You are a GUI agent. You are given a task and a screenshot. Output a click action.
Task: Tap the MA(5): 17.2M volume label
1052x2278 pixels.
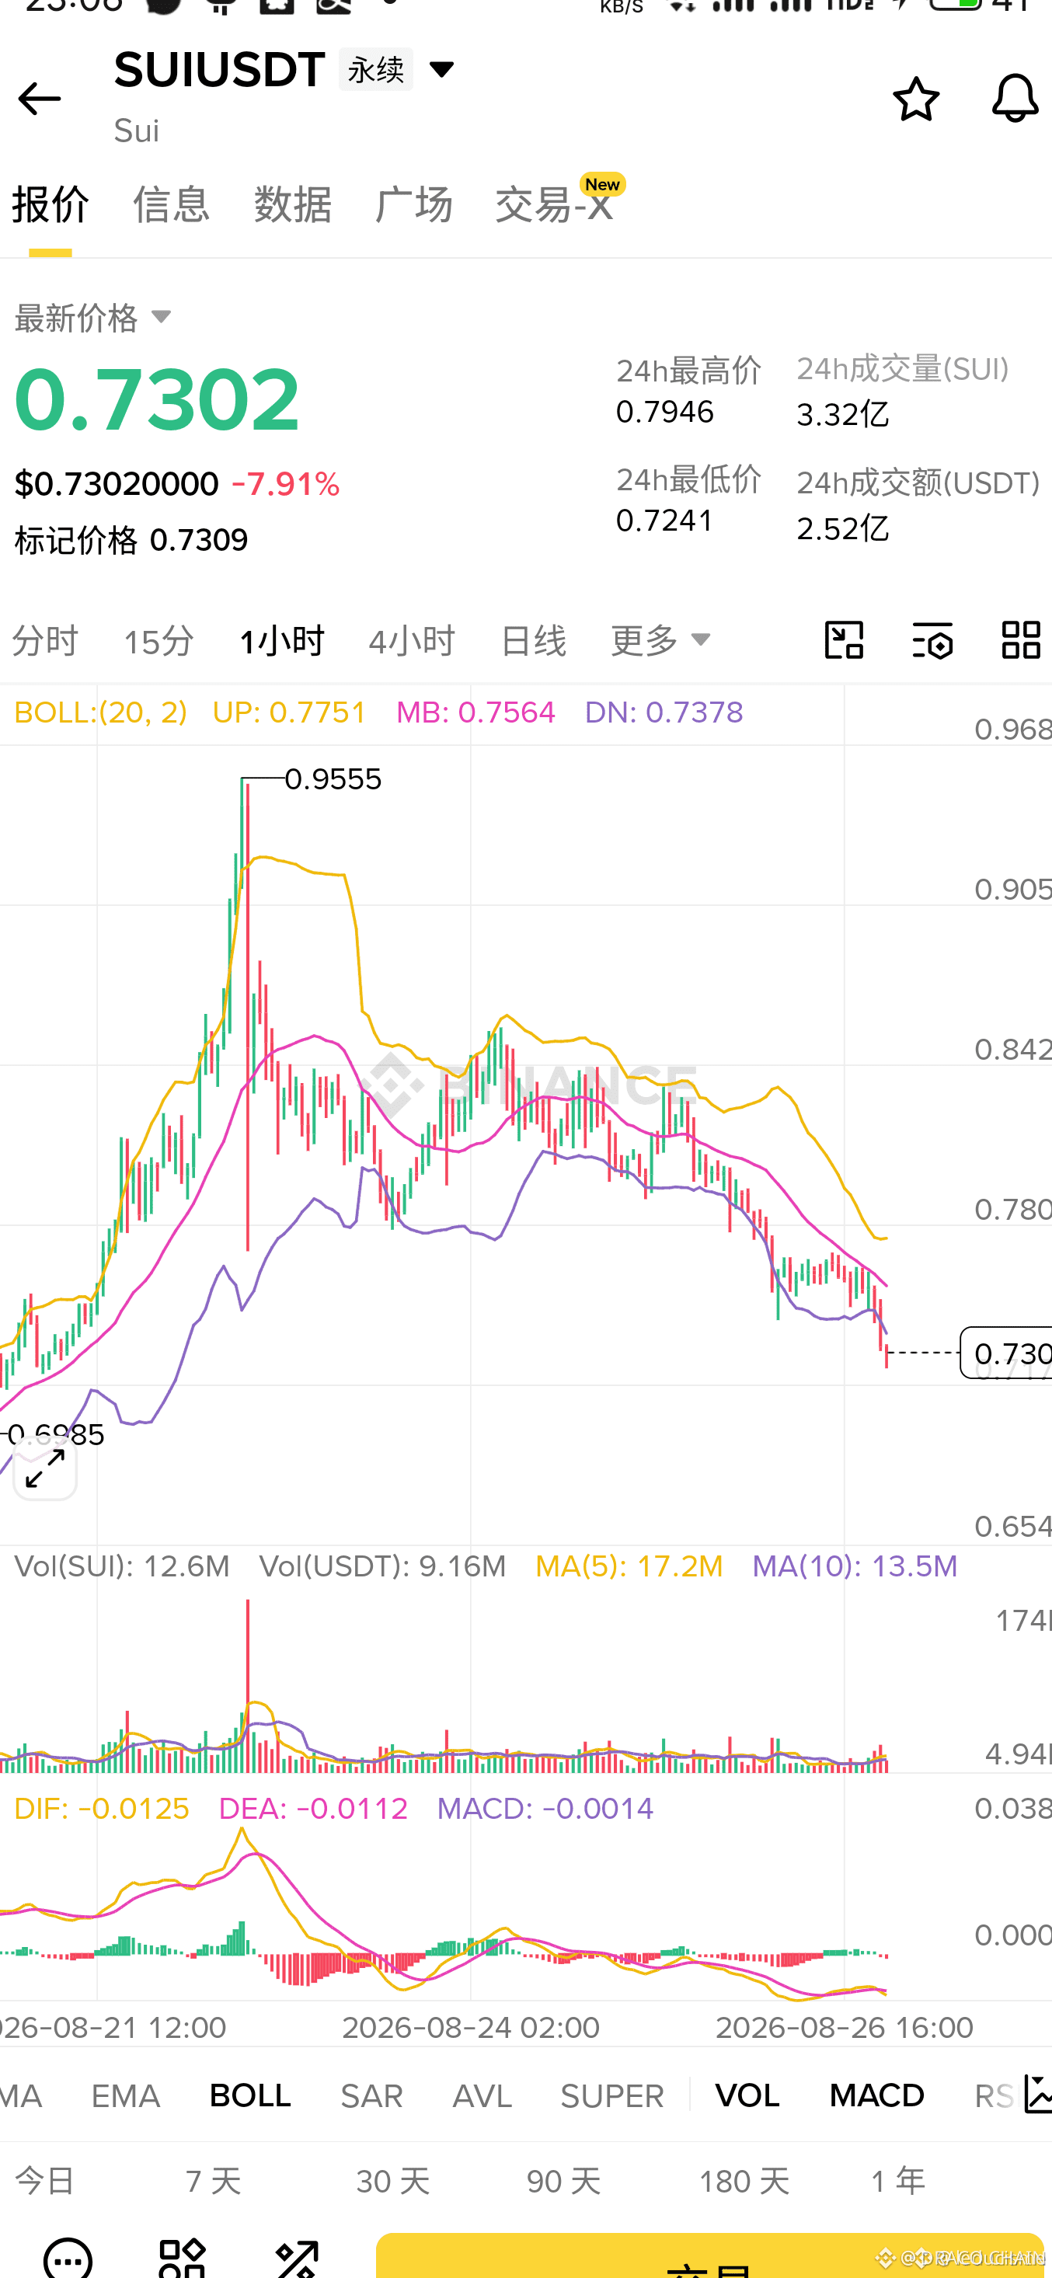(x=629, y=1566)
